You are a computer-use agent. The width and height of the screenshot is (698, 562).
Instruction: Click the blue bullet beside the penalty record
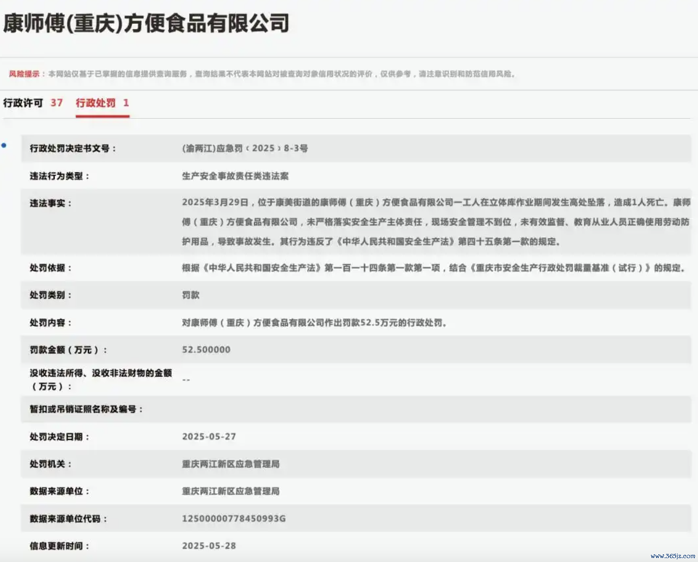tap(4, 145)
